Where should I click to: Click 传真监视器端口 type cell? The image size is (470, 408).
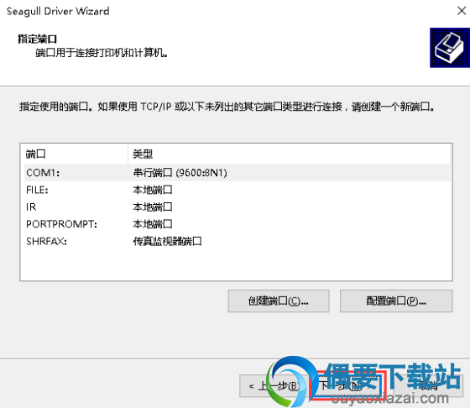tap(167, 241)
